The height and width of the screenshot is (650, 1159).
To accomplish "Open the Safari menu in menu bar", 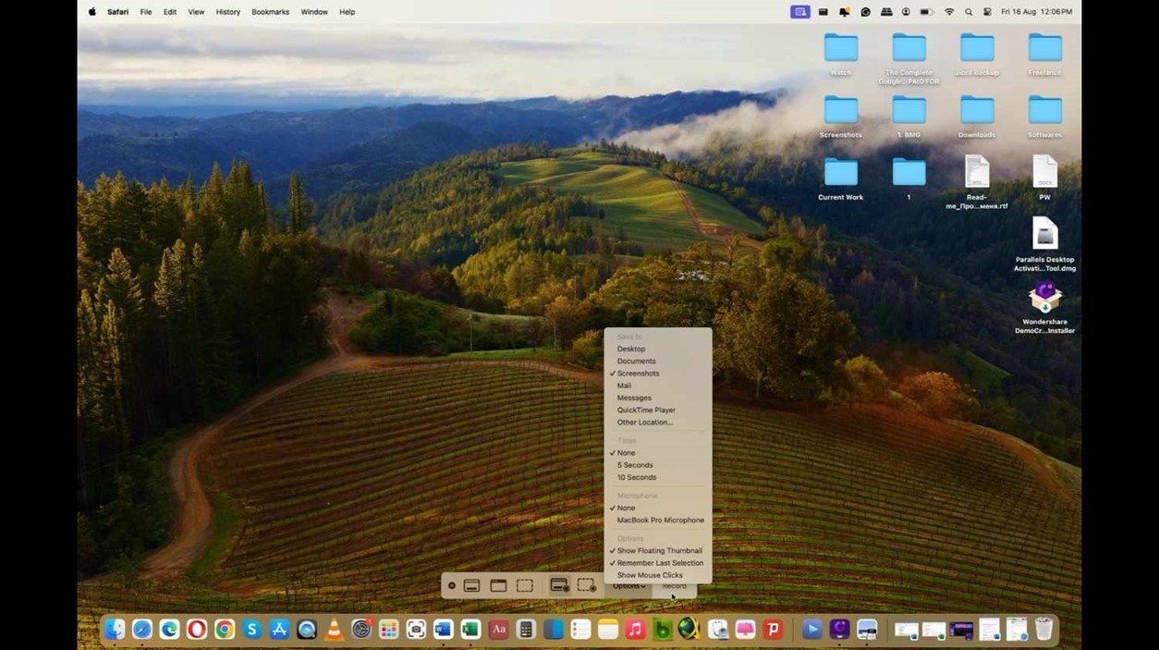I will [117, 12].
